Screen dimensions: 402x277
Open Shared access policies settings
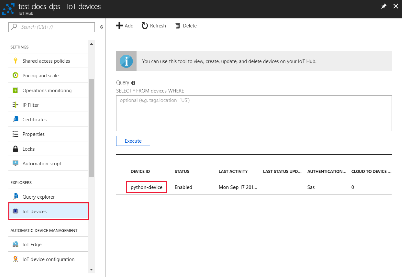coord(46,61)
